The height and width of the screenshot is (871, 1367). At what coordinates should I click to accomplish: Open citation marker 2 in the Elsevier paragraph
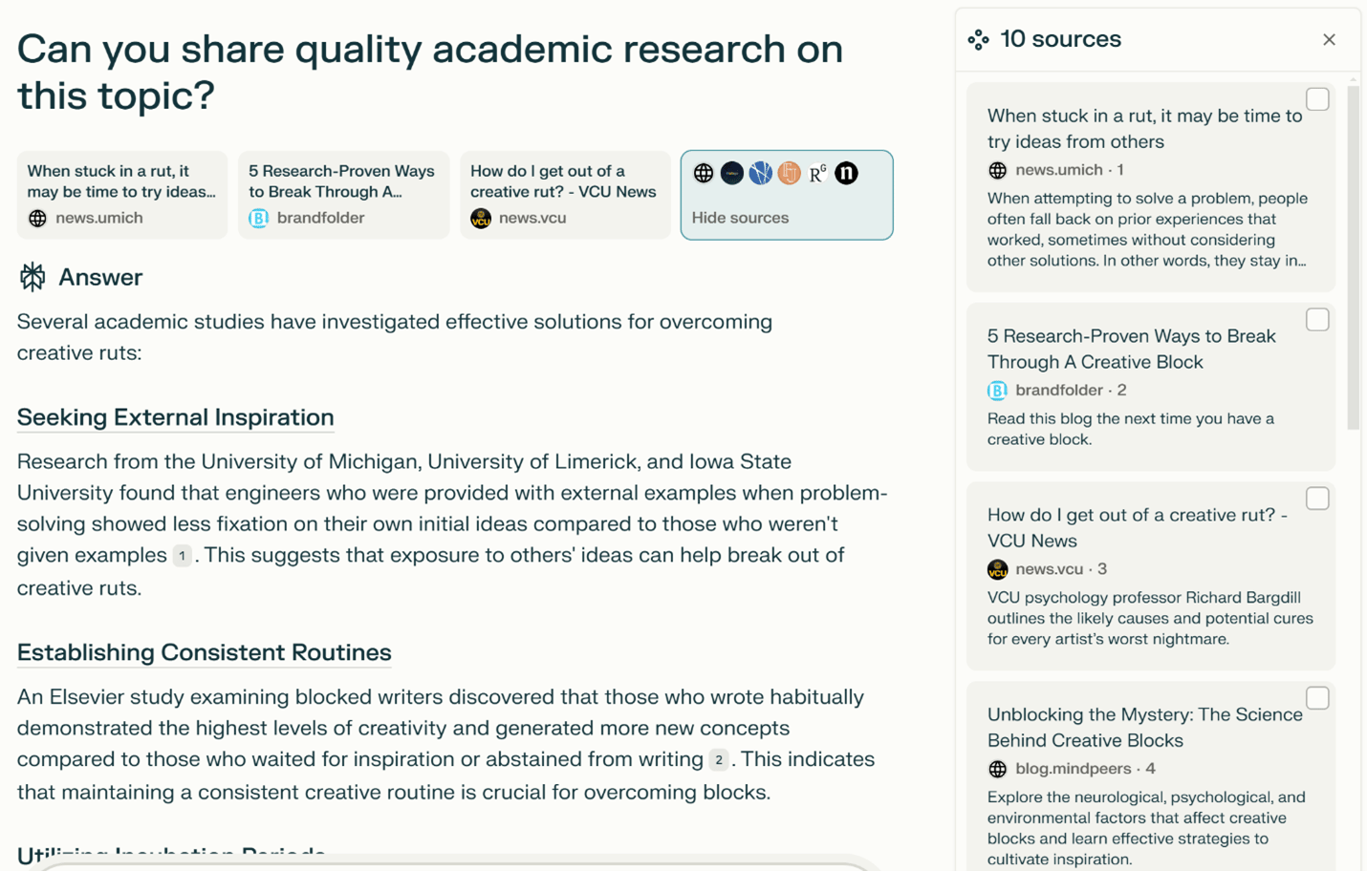tap(718, 760)
